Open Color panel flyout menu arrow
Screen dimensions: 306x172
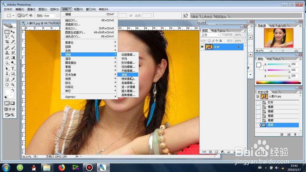tap(300, 59)
